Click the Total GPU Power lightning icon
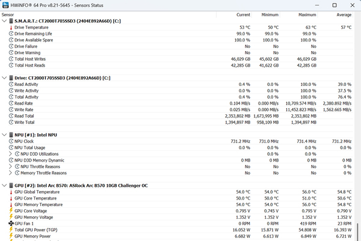This screenshot has height=241, width=361. click(11, 230)
